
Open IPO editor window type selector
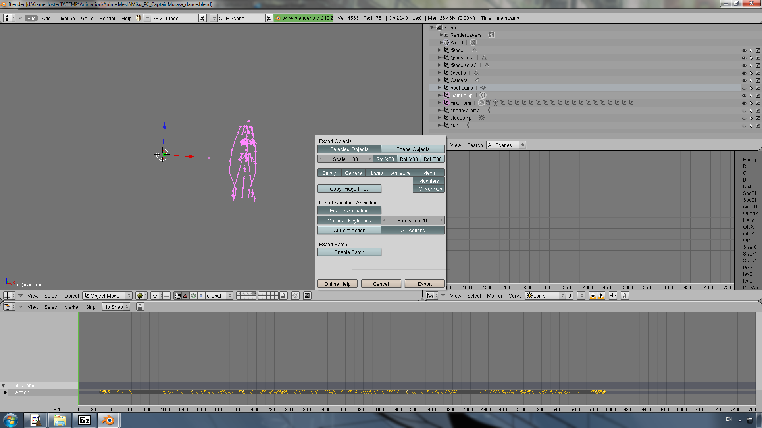[432, 296]
